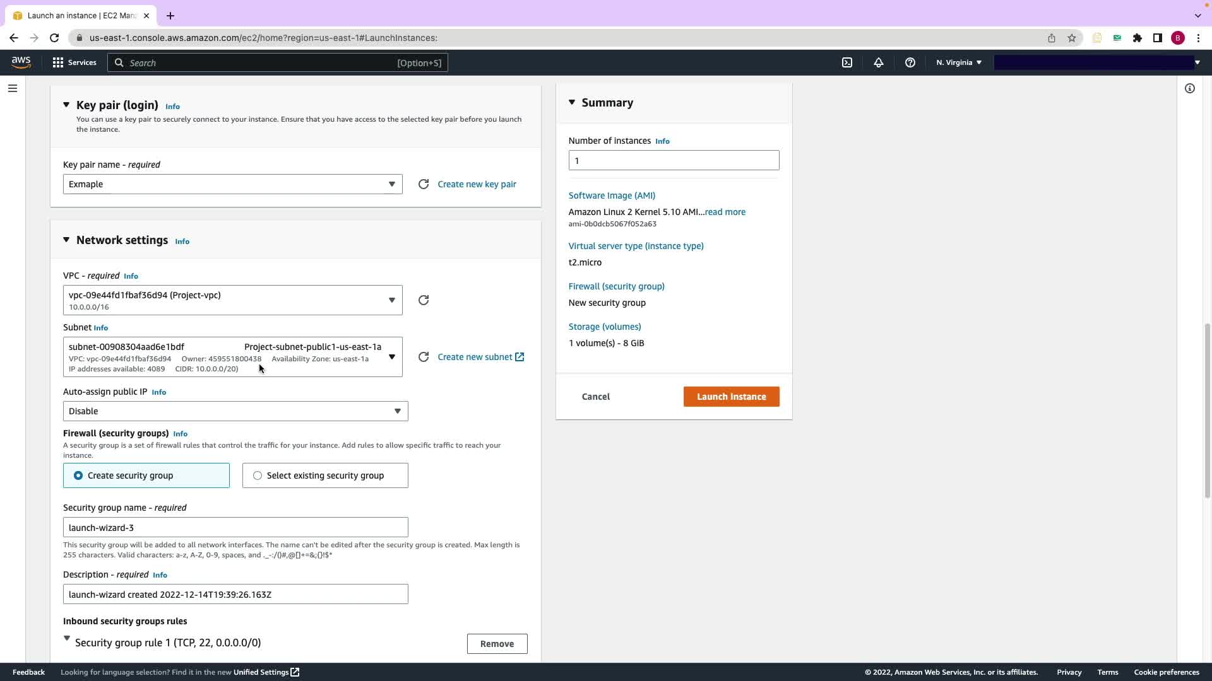Refresh the VPC list
This screenshot has width=1212, height=681.
point(424,300)
